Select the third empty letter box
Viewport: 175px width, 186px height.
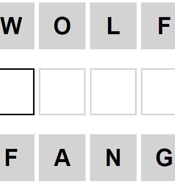coord(113,92)
